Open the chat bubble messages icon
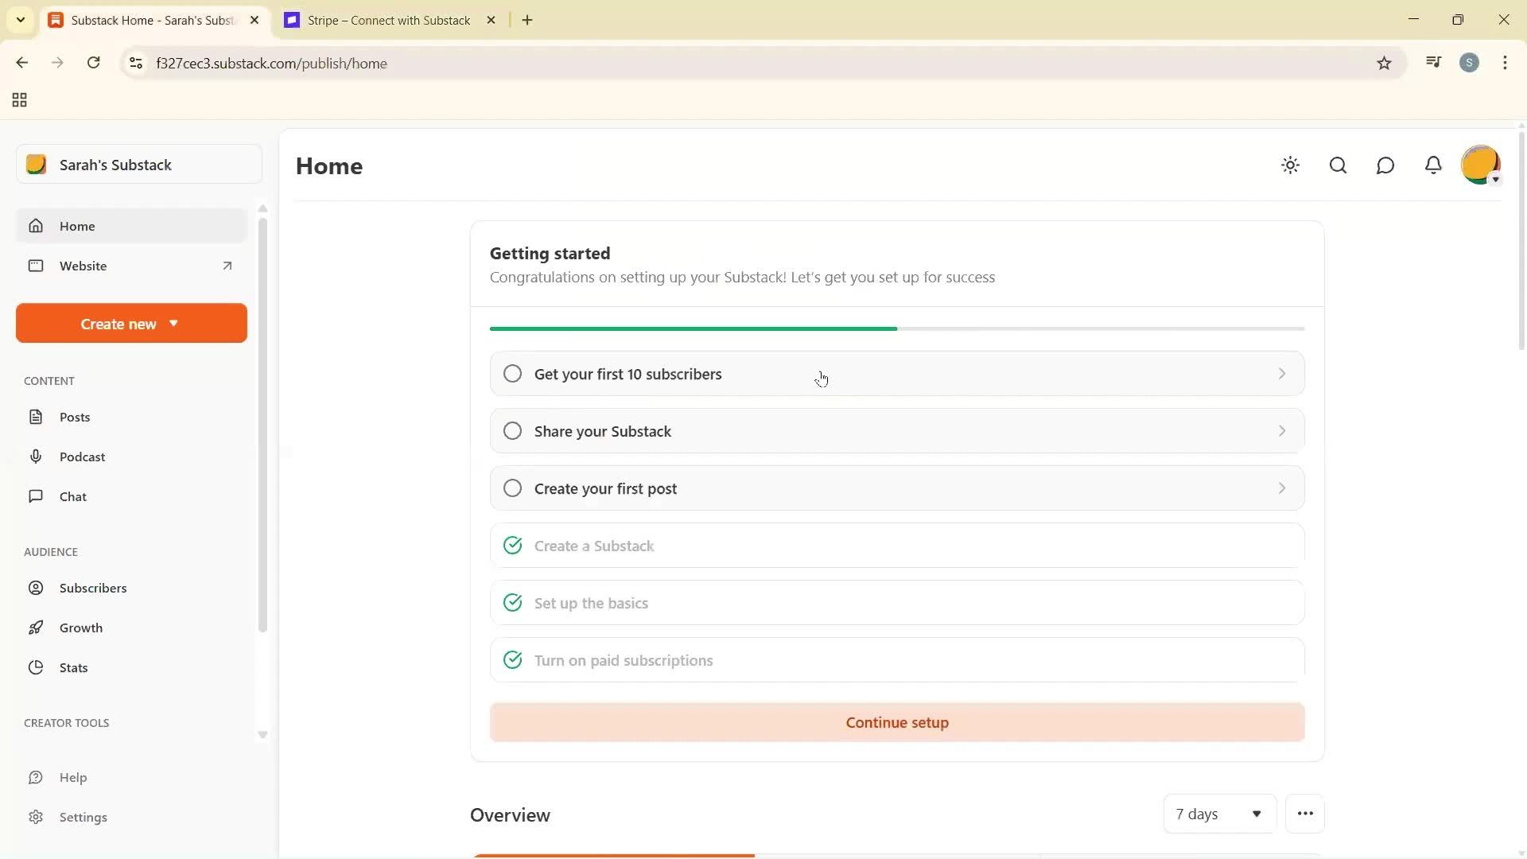This screenshot has width=1527, height=859. click(1385, 165)
